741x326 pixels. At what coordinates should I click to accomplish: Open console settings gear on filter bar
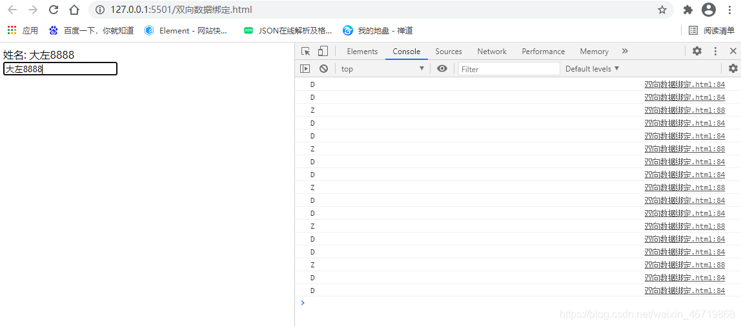click(x=733, y=69)
